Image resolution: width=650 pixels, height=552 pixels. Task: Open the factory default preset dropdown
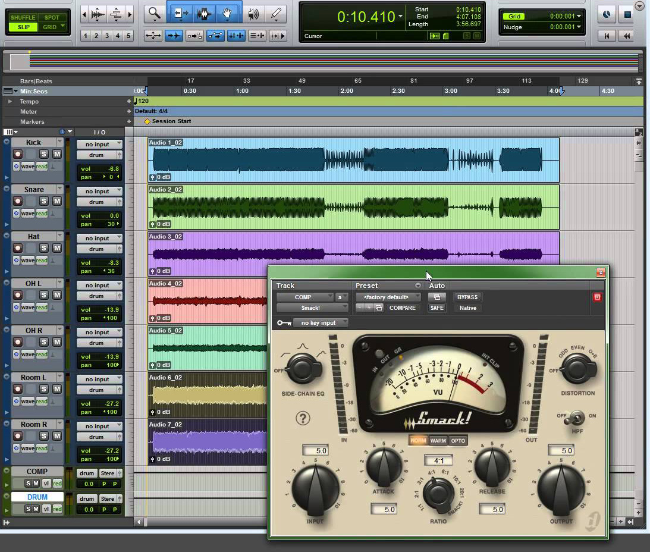[x=388, y=297]
